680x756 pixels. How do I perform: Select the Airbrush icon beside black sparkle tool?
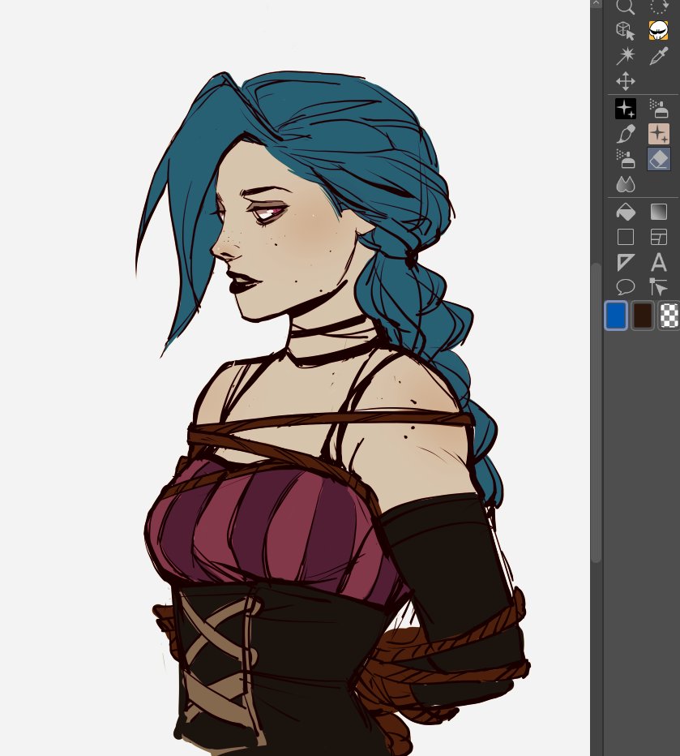pos(658,109)
